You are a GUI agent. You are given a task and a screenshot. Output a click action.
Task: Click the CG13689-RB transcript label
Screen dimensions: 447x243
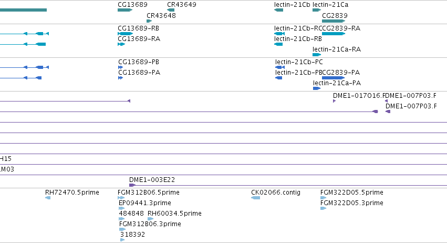[x=139, y=28]
